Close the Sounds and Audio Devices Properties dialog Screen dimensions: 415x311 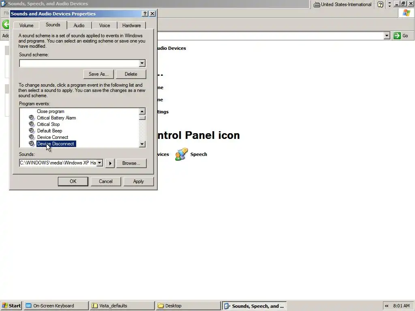pos(152,13)
